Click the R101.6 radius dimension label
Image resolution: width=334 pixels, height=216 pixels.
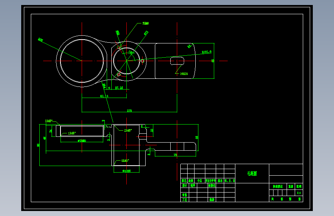point(206,52)
